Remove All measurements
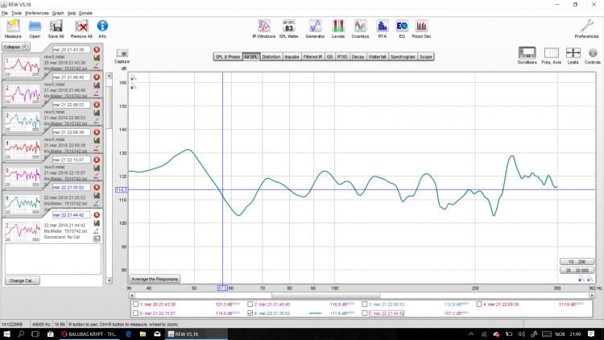 pyautogui.click(x=81, y=29)
